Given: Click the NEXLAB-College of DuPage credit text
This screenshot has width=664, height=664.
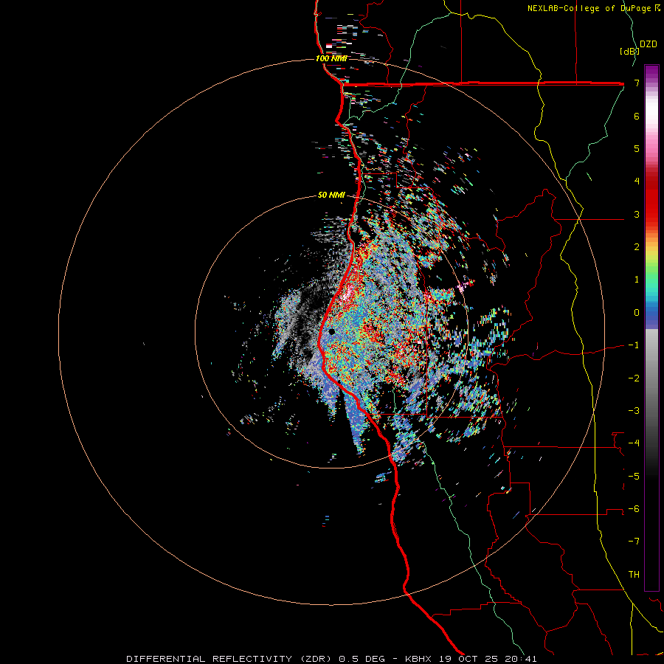Looking at the screenshot, I should click(x=590, y=8).
